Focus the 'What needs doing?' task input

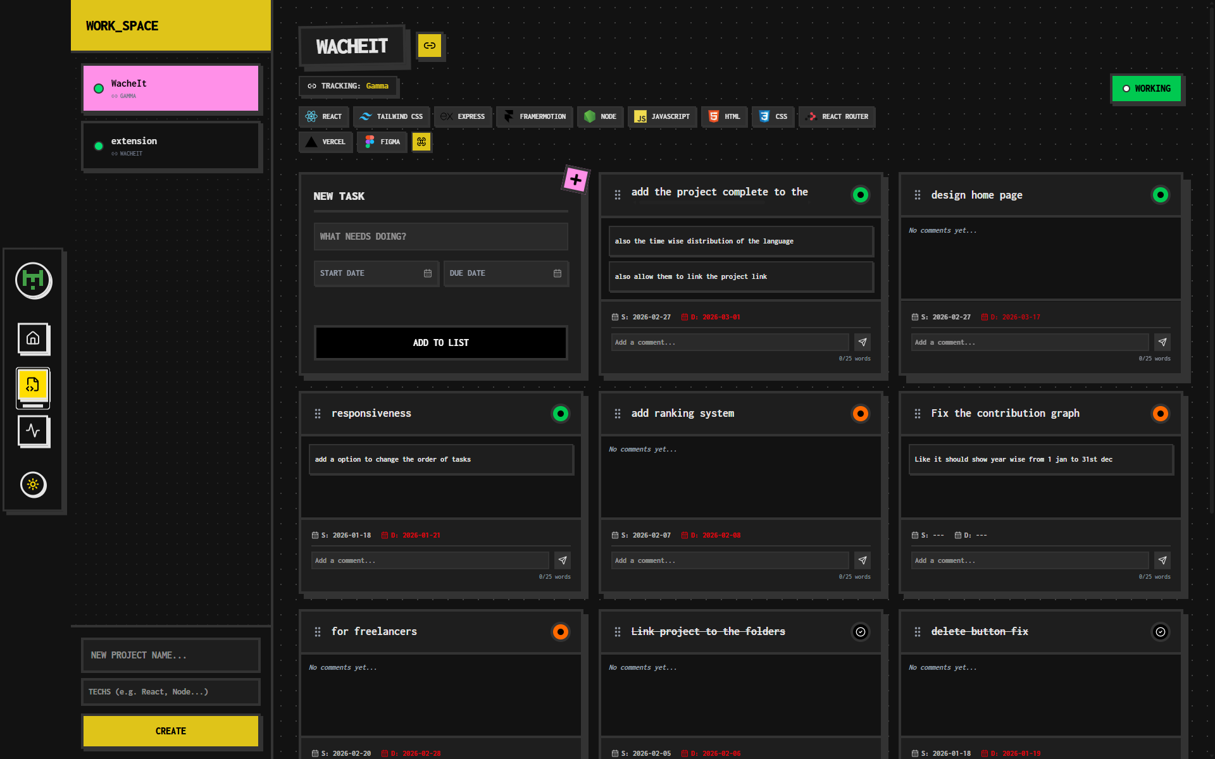441,237
